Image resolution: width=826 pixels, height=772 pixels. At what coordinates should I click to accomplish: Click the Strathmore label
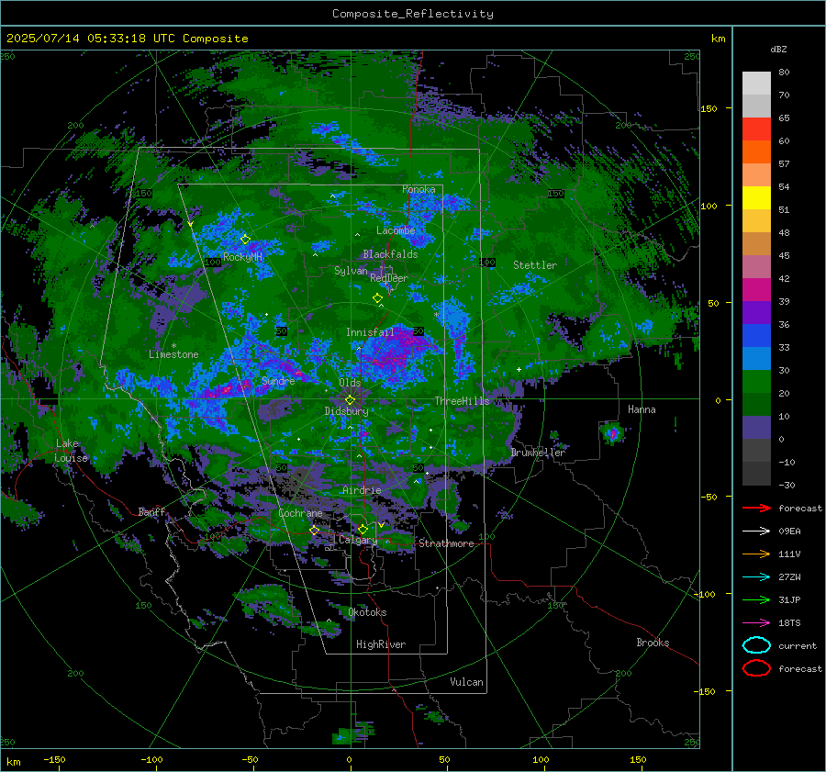coord(446,543)
